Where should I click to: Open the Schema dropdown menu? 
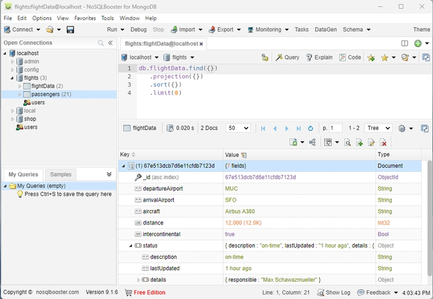369,30
